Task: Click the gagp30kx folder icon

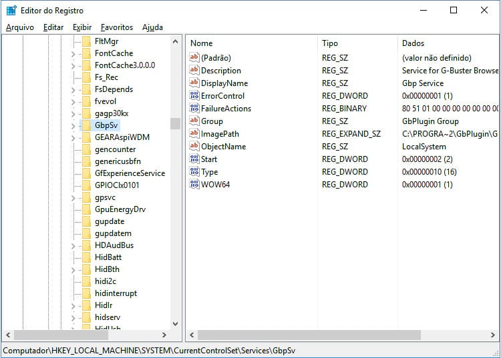Action: coord(87,113)
